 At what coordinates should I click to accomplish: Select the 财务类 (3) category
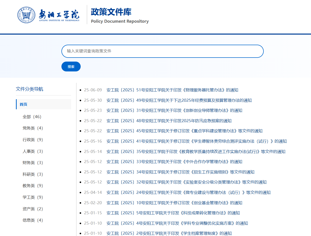[x=33, y=163]
